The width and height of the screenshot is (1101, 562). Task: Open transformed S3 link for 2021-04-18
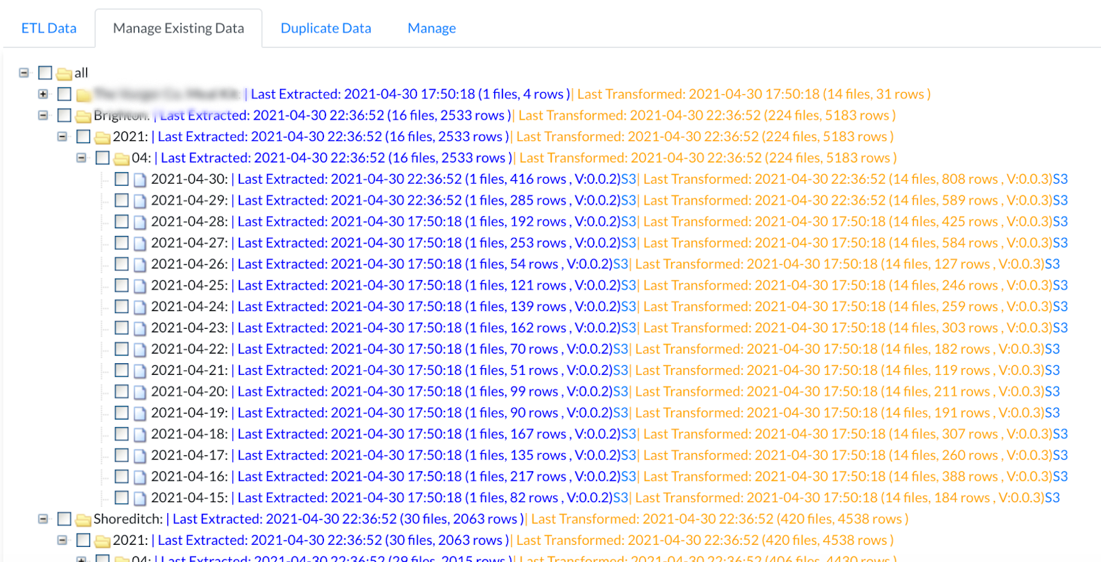pyautogui.click(x=1060, y=434)
